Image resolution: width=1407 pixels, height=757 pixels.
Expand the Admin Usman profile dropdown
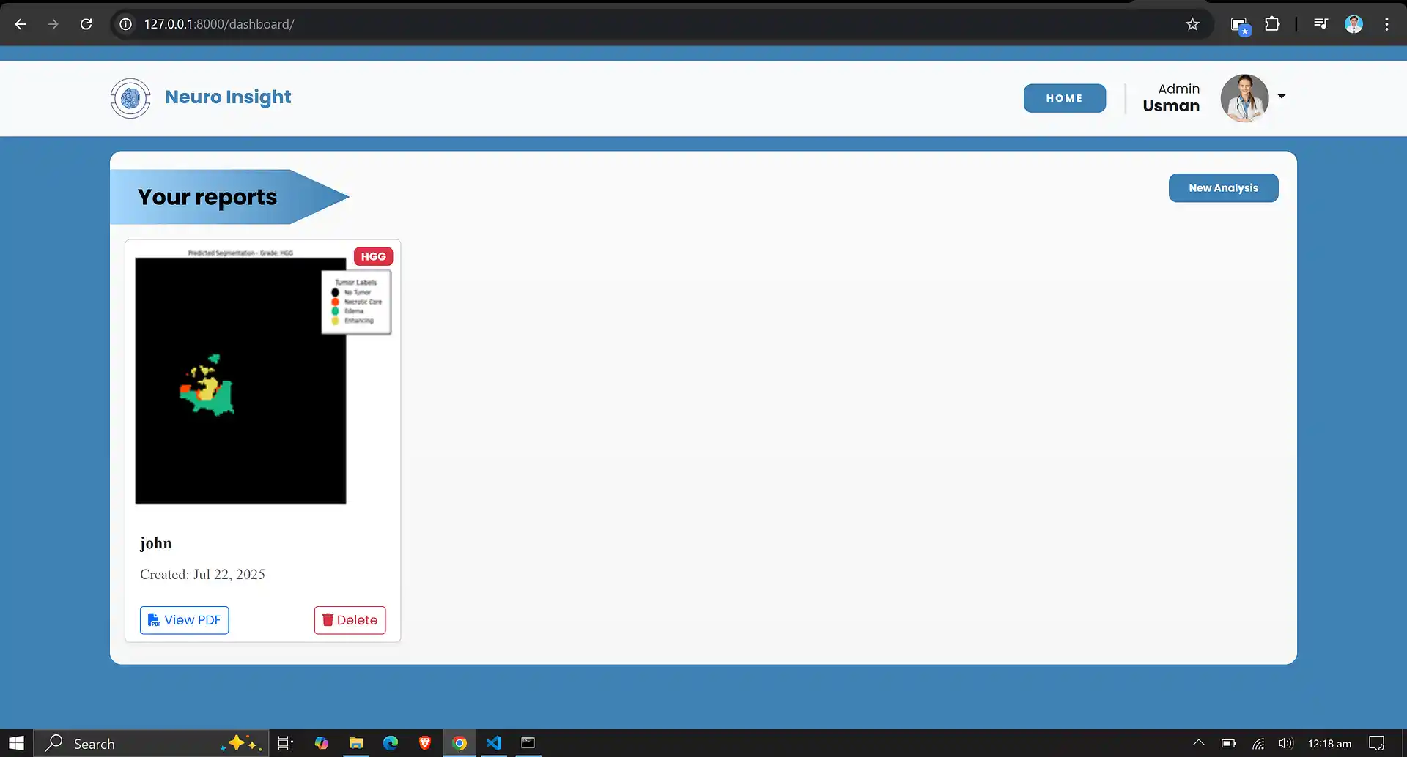(1282, 95)
